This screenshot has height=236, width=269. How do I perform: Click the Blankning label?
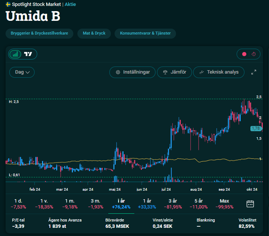coord(206,220)
